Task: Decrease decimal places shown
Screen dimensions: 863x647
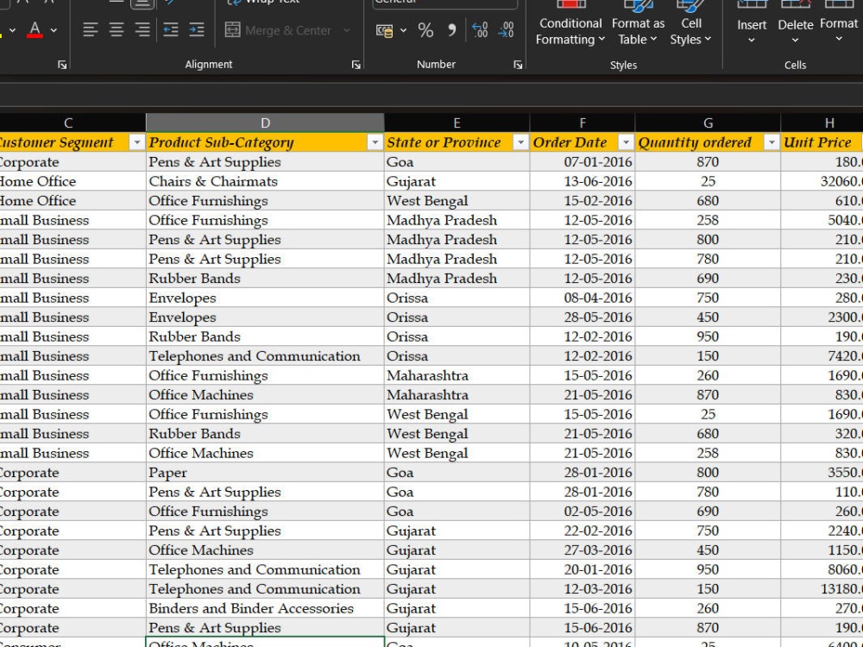Action: 506,30
